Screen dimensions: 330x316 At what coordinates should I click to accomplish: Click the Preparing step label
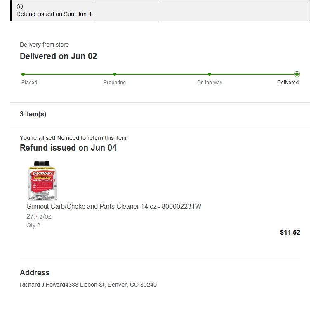(x=115, y=83)
